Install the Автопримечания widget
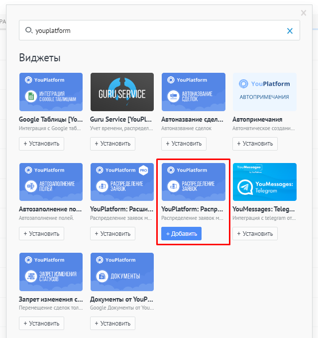This screenshot has width=318, height=338. coord(255,144)
